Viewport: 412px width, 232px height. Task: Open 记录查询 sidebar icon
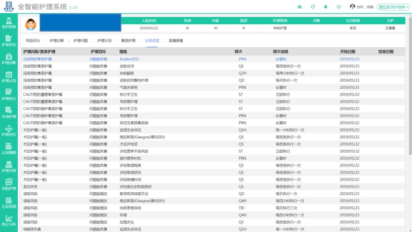click(x=9, y=202)
